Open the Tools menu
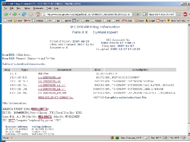The height and width of the screenshot is (142, 190). pyautogui.click(x=49, y=8)
